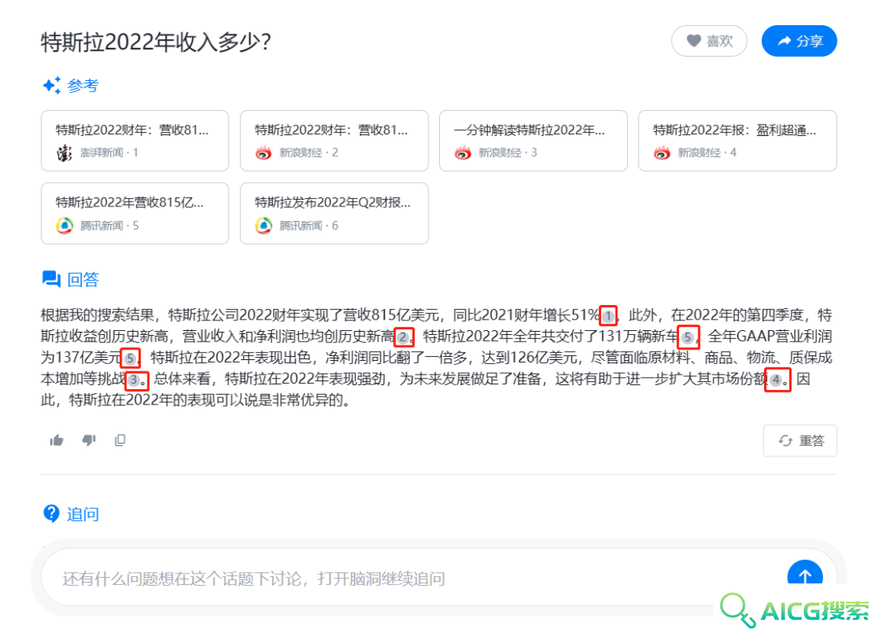Click the question title 特斯拉2022年收入多少?
The image size is (875, 636).
pos(156,42)
